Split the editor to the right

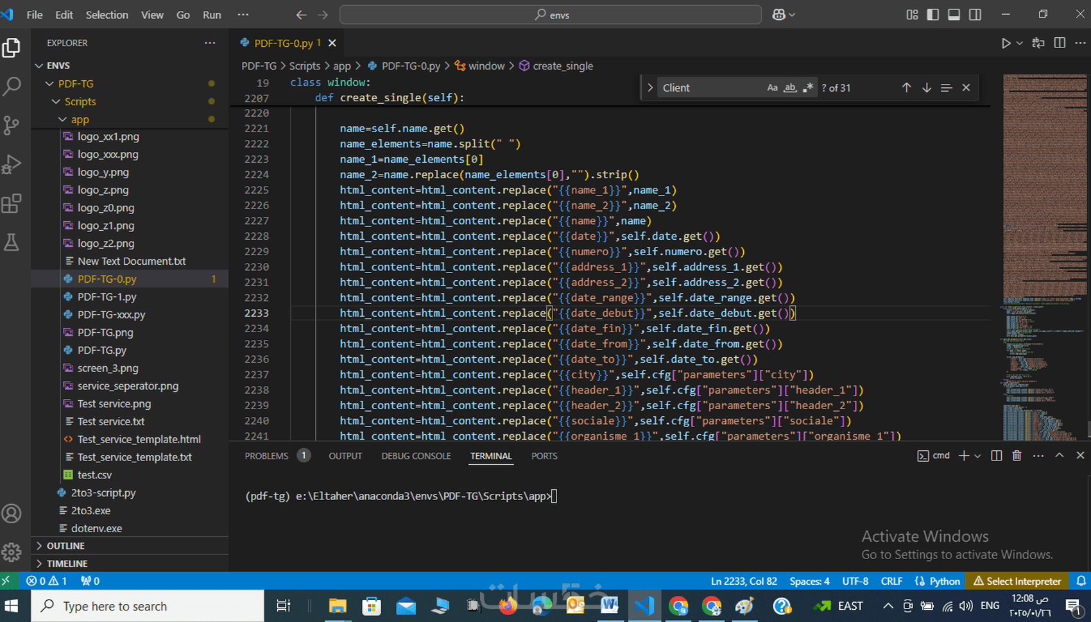[1060, 43]
